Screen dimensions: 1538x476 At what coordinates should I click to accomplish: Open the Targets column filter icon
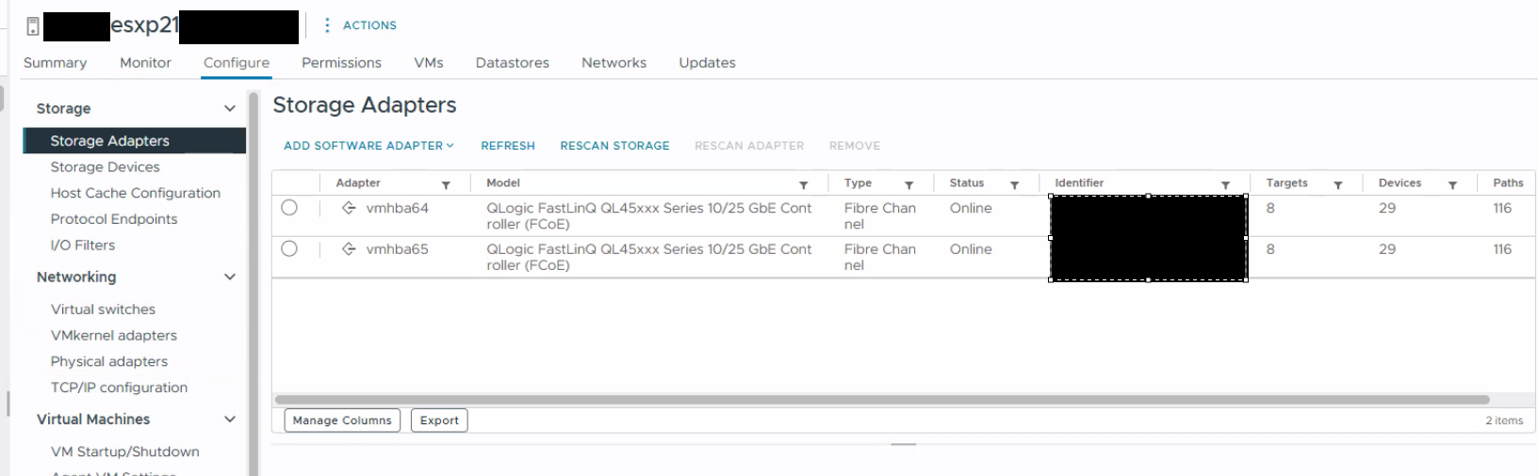coord(1337,185)
